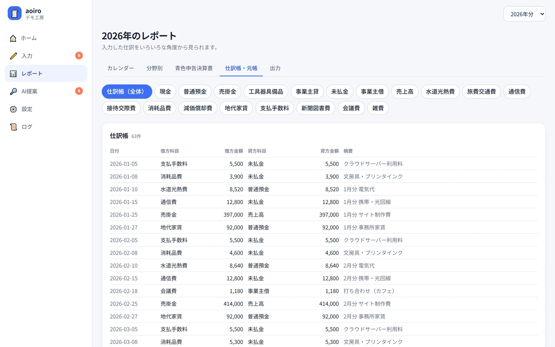Open the レポート sidebar item
Screen dimensions: 555x347
coord(46,74)
